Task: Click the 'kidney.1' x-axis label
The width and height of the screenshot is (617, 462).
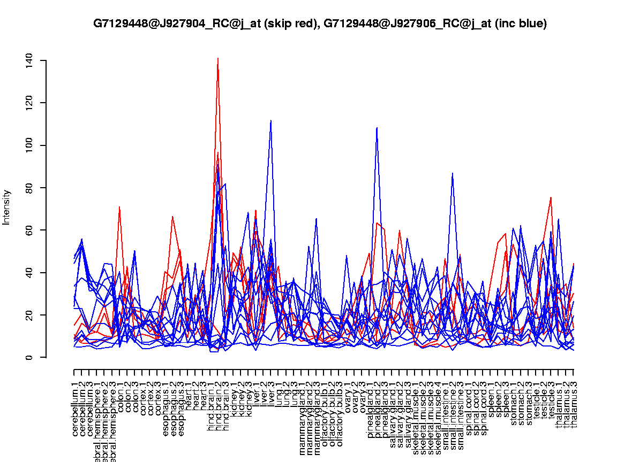Action: coord(234,400)
